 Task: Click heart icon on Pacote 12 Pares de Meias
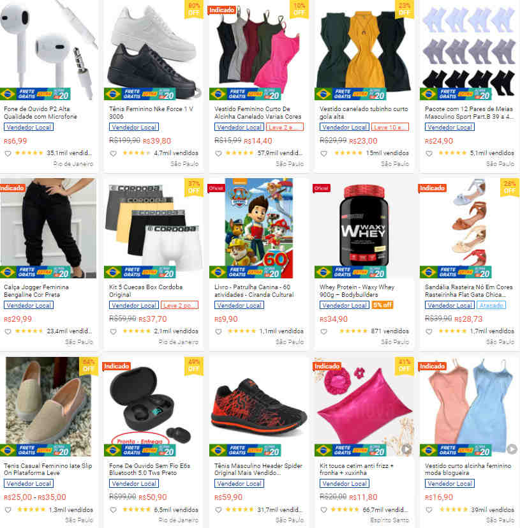pyautogui.click(x=429, y=154)
